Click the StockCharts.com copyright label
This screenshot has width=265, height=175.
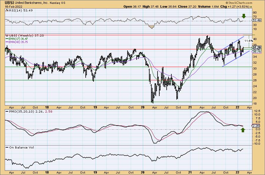pos(239,3)
